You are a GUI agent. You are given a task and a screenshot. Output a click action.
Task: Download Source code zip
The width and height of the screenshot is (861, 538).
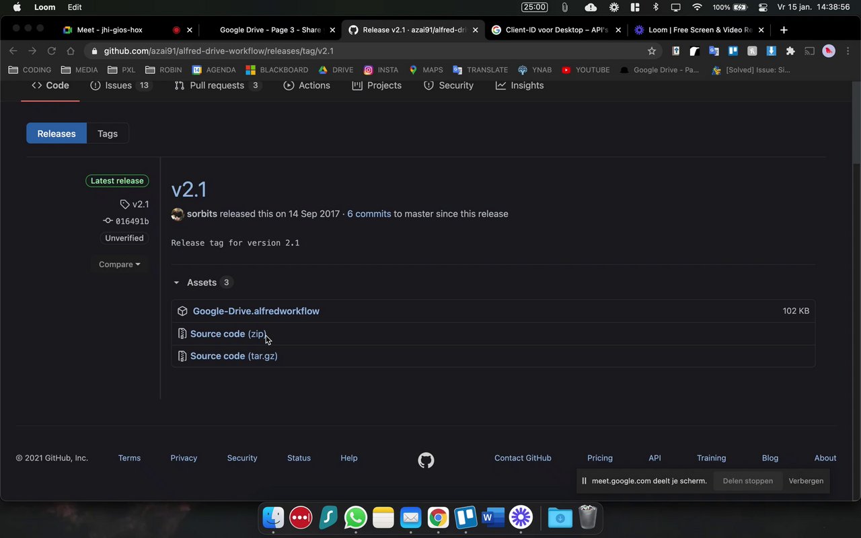pyautogui.click(x=228, y=334)
